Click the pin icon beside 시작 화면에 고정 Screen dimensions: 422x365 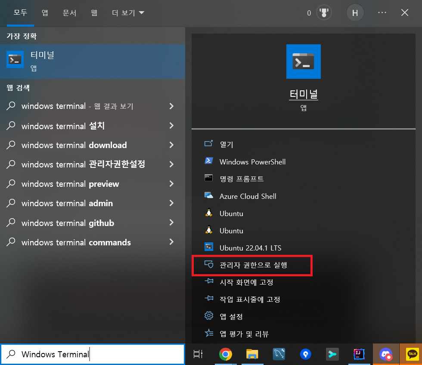(209, 281)
